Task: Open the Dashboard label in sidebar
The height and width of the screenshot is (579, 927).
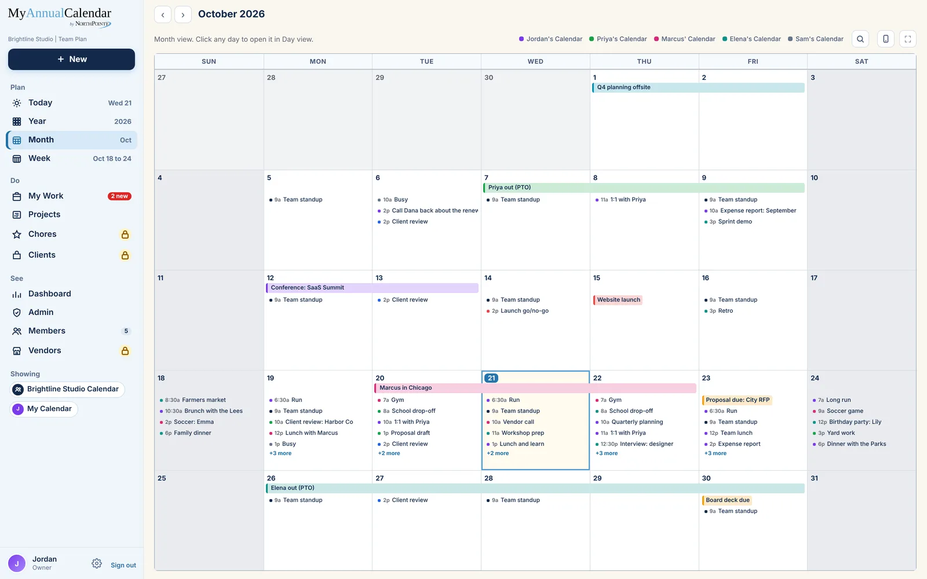Action: pyautogui.click(x=50, y=294)
